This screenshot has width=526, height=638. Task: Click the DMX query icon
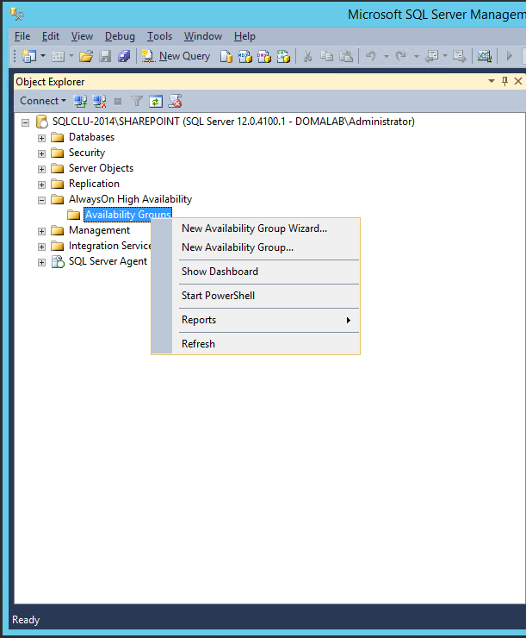tap(263, 56)
